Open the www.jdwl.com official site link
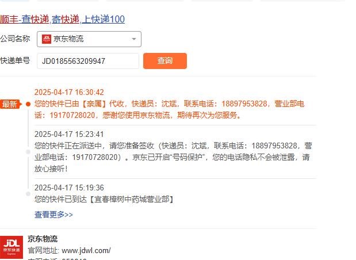This screenshot has width=356, height=260. (86, 251)
